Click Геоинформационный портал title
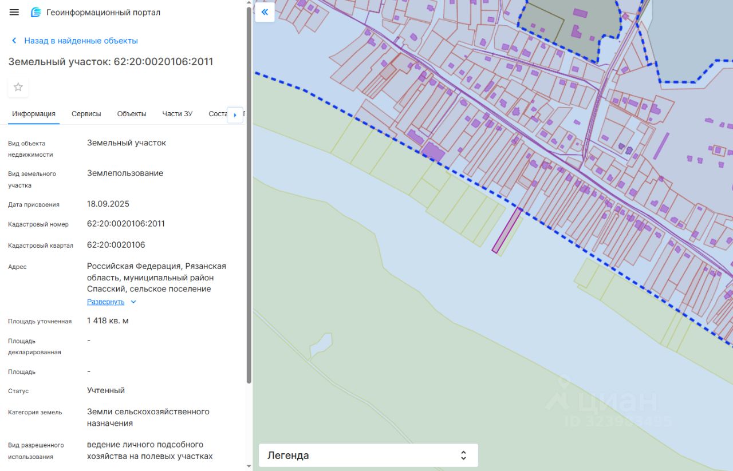The image size is (733, 471). tap(103, 12)
